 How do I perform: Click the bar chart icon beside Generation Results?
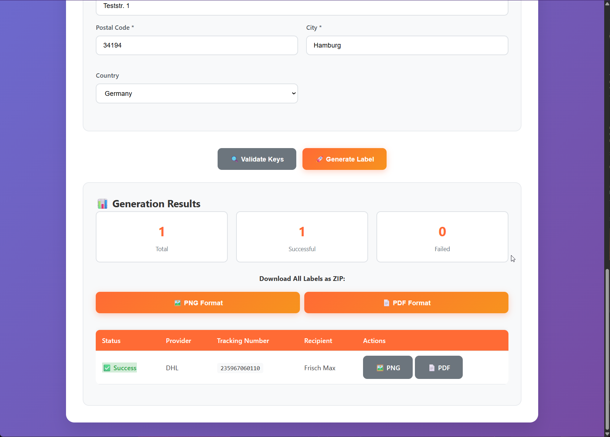tap(103, 204)
